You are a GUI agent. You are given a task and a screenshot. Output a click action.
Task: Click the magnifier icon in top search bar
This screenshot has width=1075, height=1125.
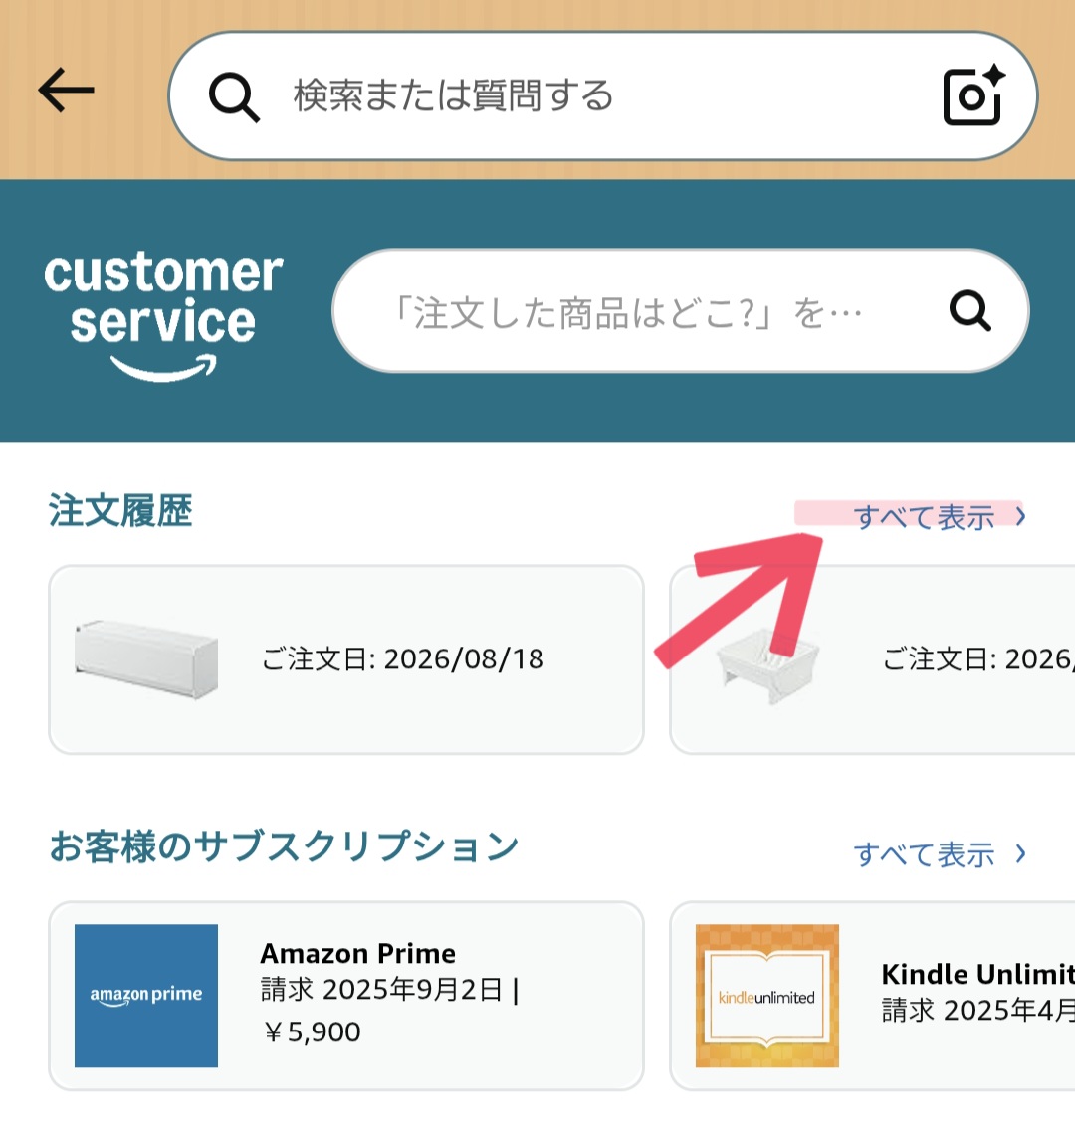point(234,96)
